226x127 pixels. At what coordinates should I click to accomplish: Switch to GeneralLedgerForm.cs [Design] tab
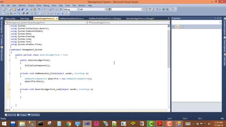[x=140, y=18]
